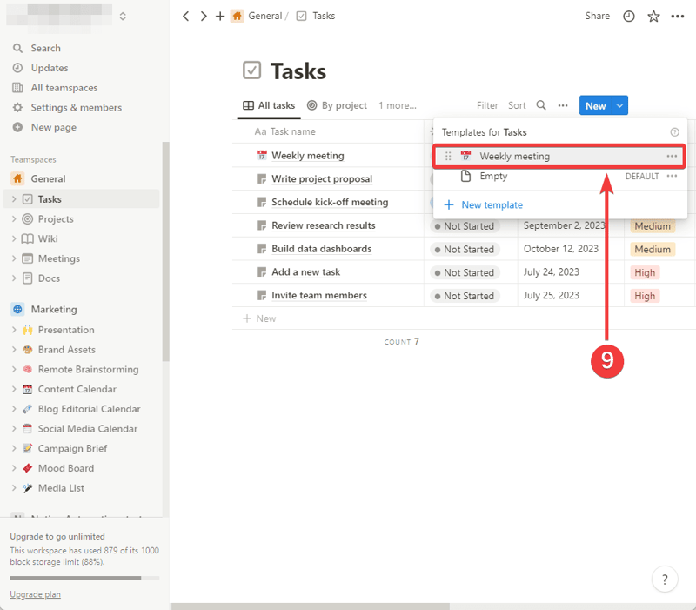Click the help icon in Templates popup
Screen dimensions: 696x610
[x=674, y=132]
